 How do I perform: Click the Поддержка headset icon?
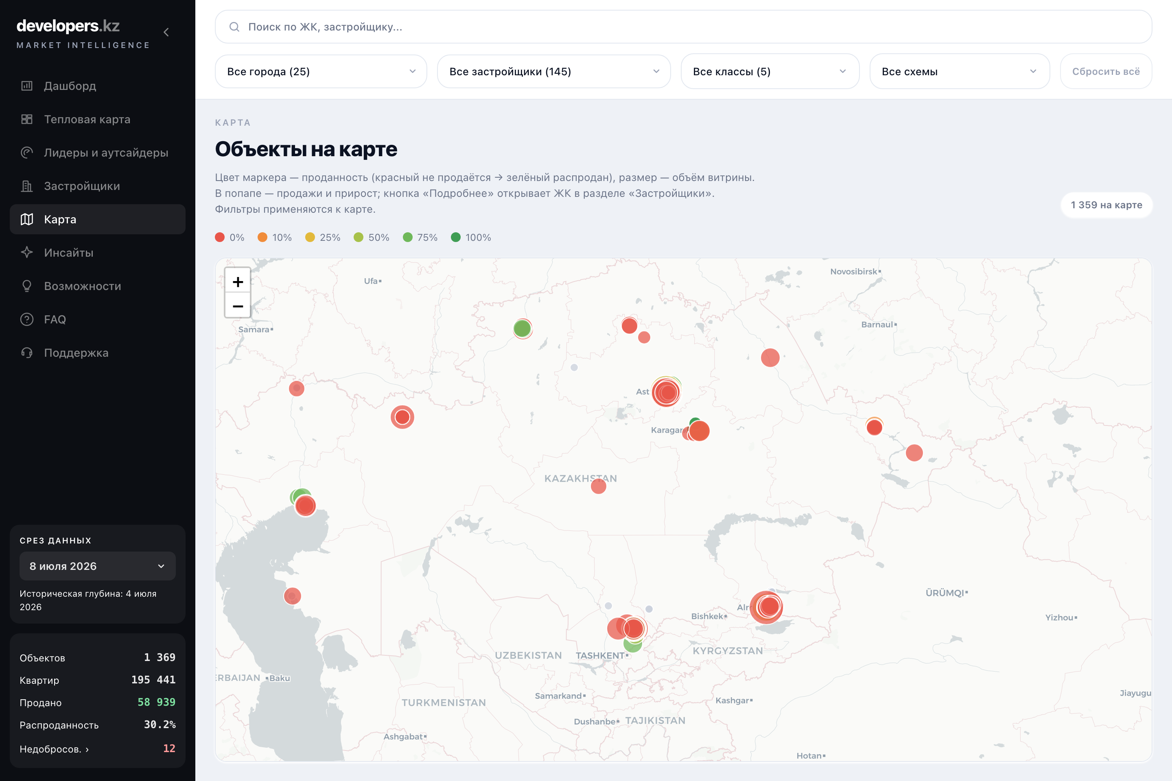tap(27, 353)
